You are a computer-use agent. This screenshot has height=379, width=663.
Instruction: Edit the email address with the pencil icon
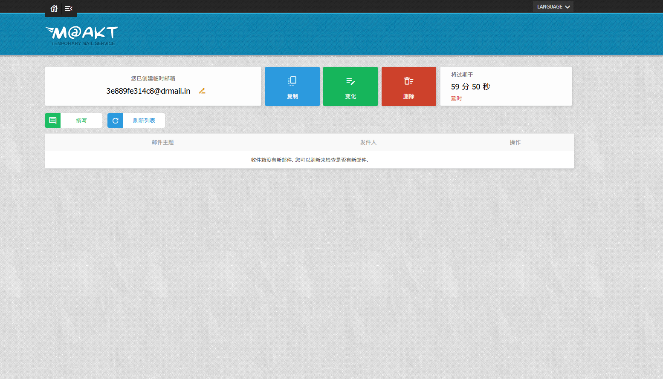[x=202, y=91]
